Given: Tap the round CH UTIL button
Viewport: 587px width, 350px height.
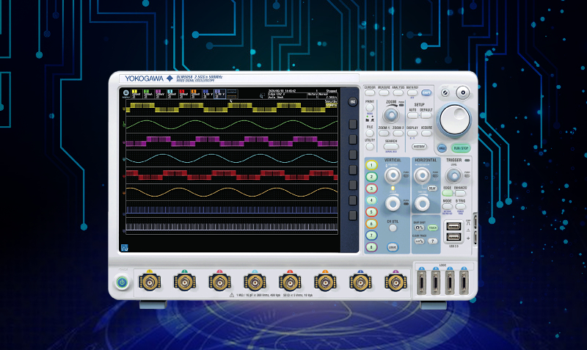Looking at the screenshot, I should 393,227.
